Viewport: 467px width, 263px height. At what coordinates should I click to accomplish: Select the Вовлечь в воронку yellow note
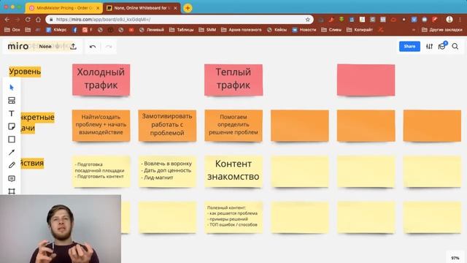(x=167, y=171)
